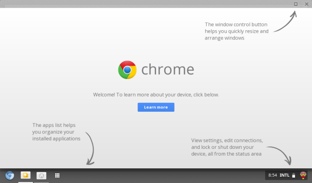
Task: Click the INTL keyboard layout indicator
Action: coord(284,175)
